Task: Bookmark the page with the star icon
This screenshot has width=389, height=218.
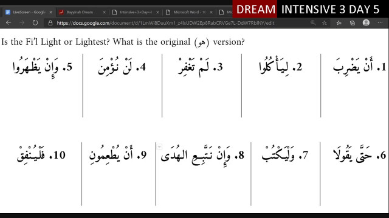Action: click(324, 23)
